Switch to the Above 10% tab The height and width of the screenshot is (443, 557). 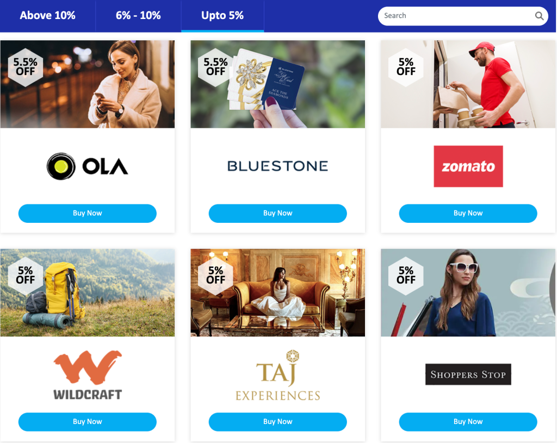click(x=48, y=16)
